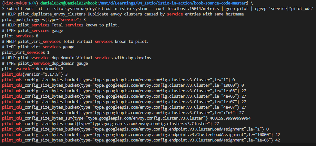Click the Cluster bucket line with le="10000"
Screen dimensions: 316x146
click(x=123, y=85)
